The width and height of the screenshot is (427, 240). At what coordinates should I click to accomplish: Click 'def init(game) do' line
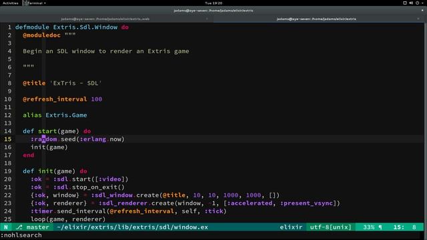coord(55,171)
